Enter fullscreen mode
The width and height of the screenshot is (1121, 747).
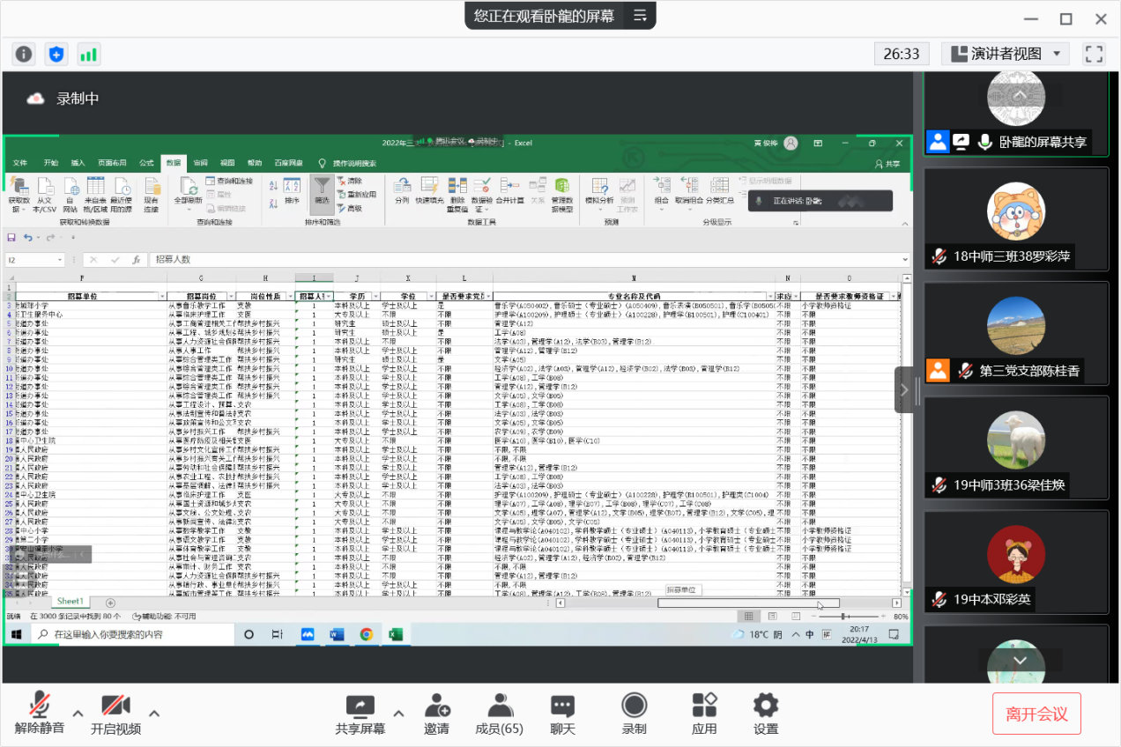[1095, 54]
